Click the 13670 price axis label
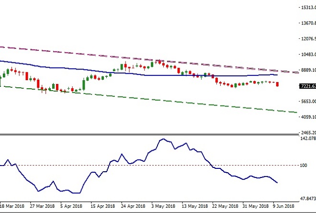The height and width of the screenshot is (213, 316). (x=308, y=23)
